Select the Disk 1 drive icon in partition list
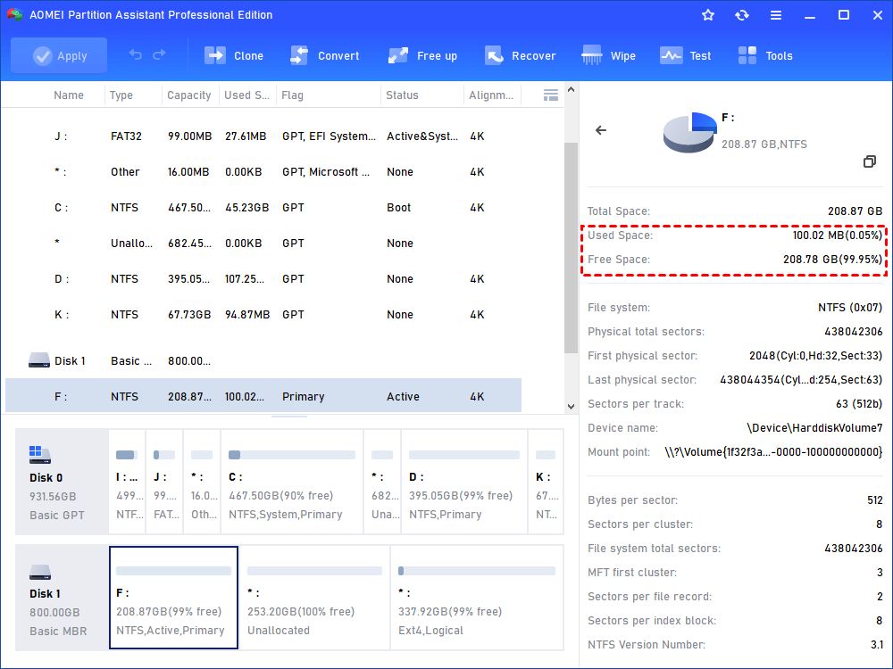The width and height of the screenshot is (893, 669). coord(39,360)
